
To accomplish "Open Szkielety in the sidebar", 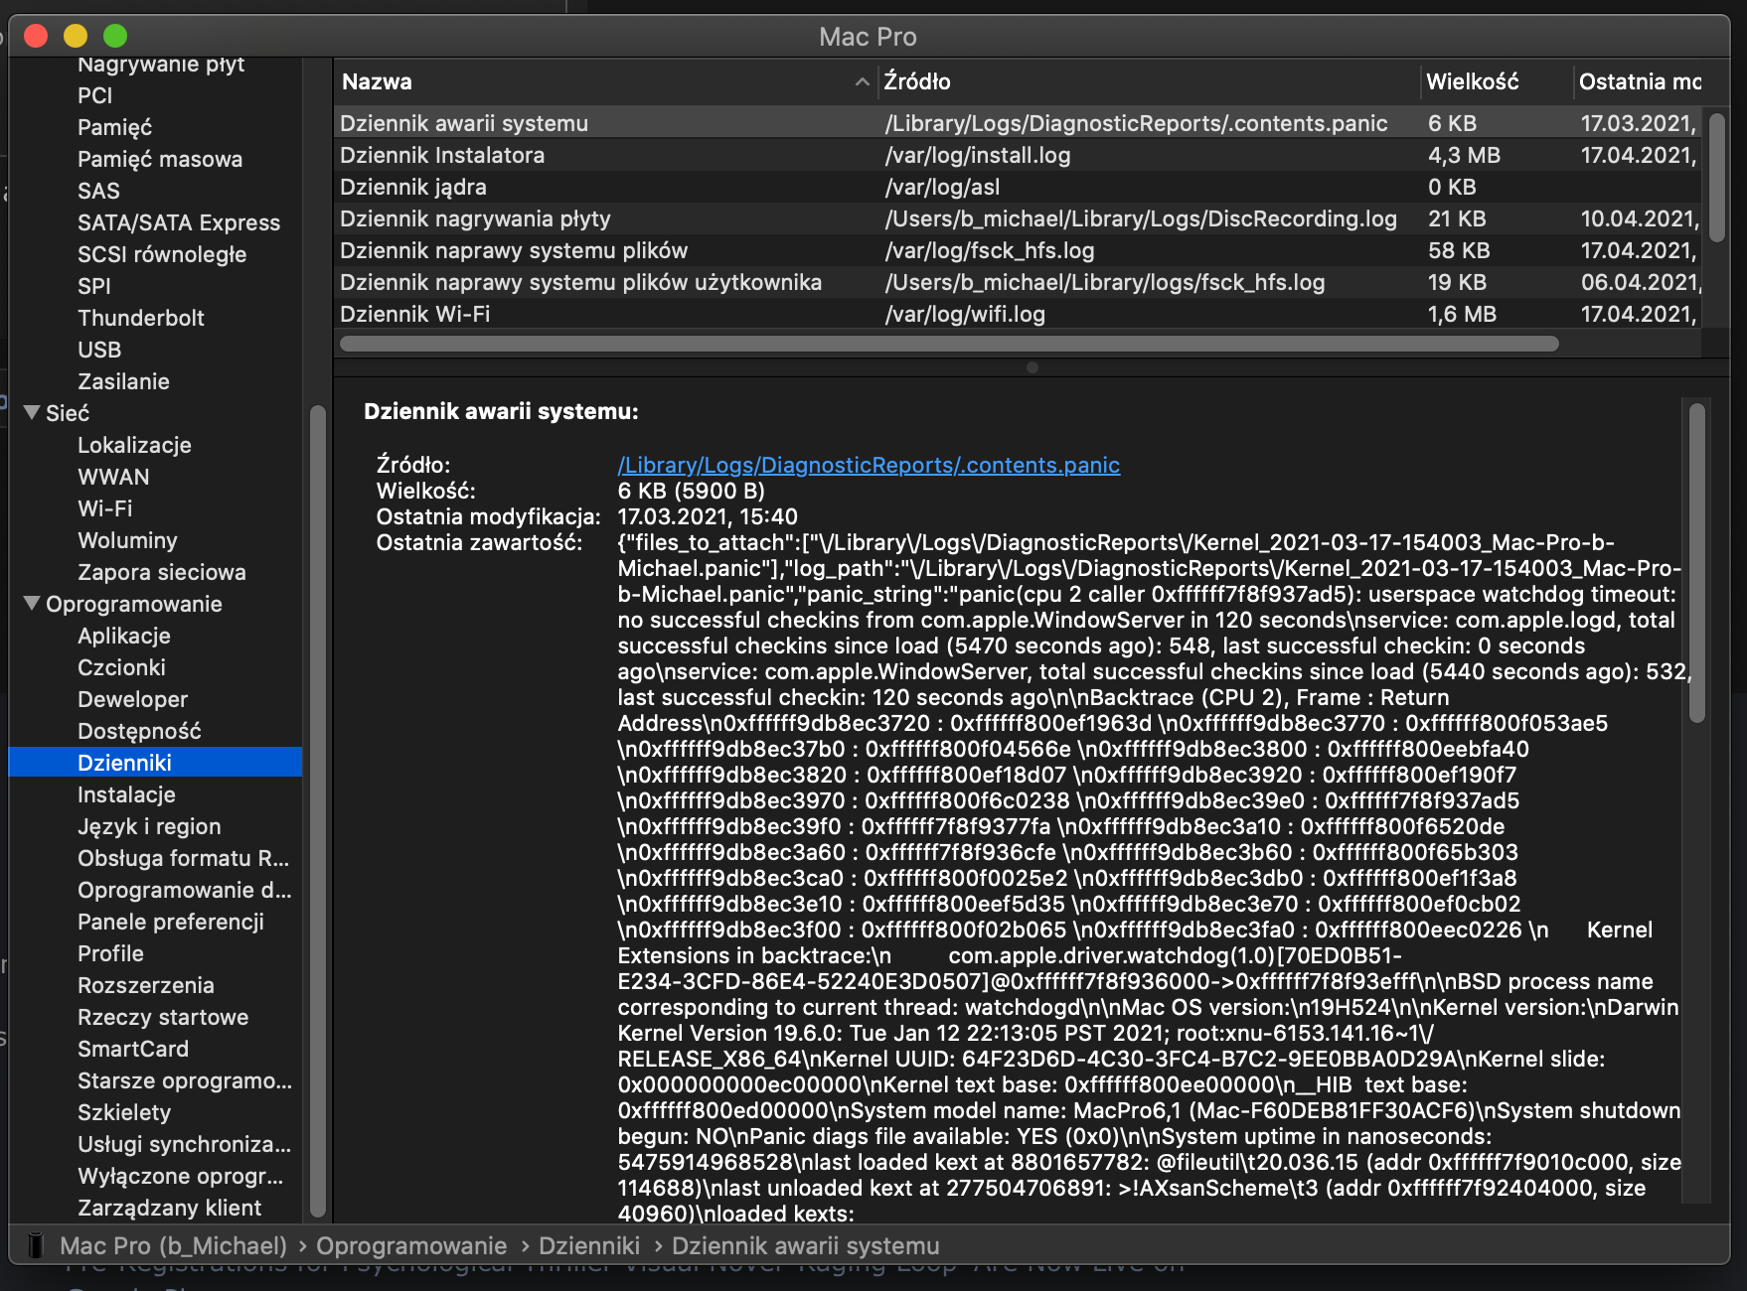I will (124, 1112).
